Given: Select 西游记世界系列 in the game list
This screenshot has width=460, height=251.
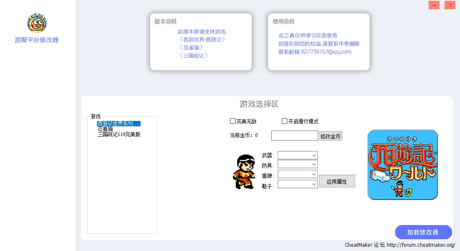Looking at the screenshot, I should pyautogui.click(x=115, y=123).
